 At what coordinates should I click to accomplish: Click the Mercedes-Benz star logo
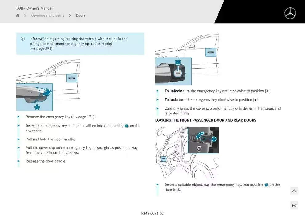pos(290,13)
